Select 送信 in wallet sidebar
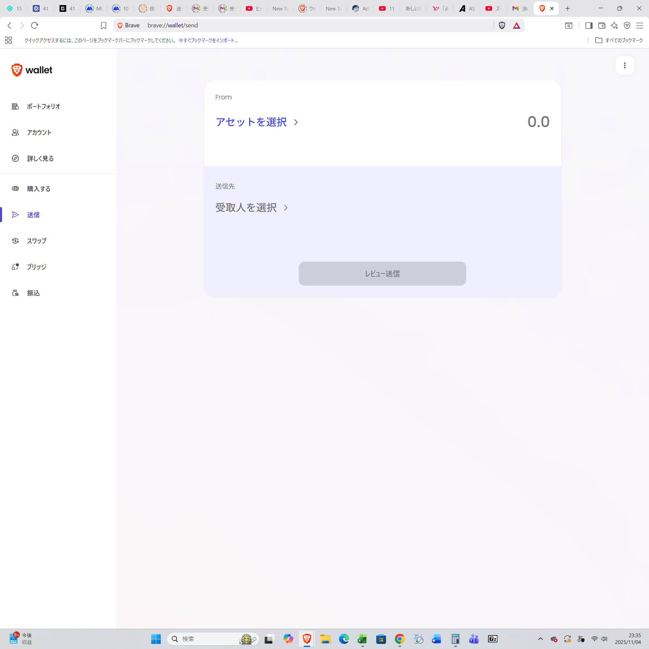The width and height of the screenshot is (649, 649). tap(33, 215)
